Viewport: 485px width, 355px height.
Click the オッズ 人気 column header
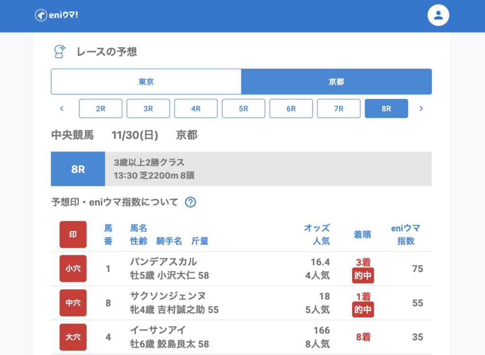(316, 234)
